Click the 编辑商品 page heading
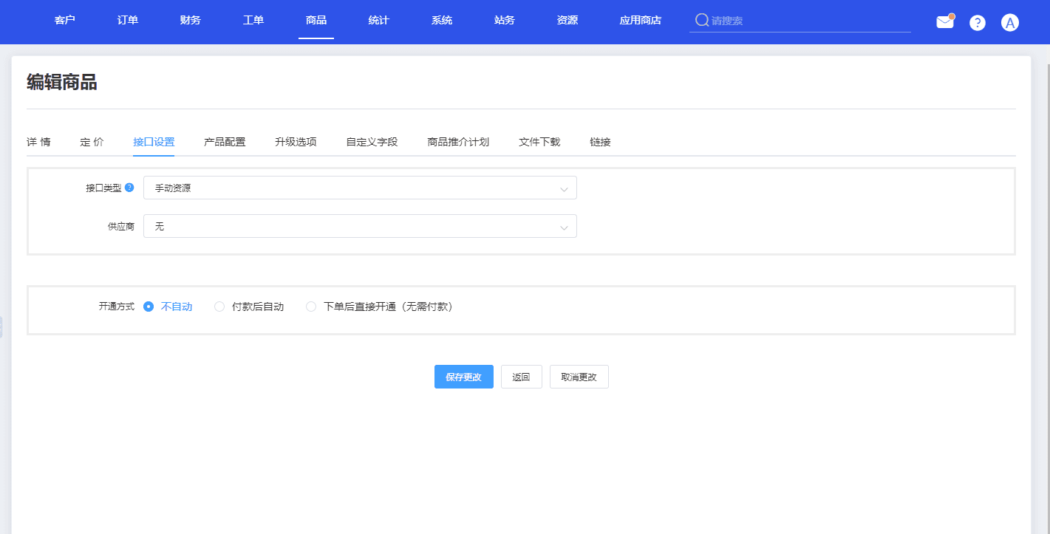Image resolution: width=1050 pixels, height=534 pixels. [x=62, y=82]
